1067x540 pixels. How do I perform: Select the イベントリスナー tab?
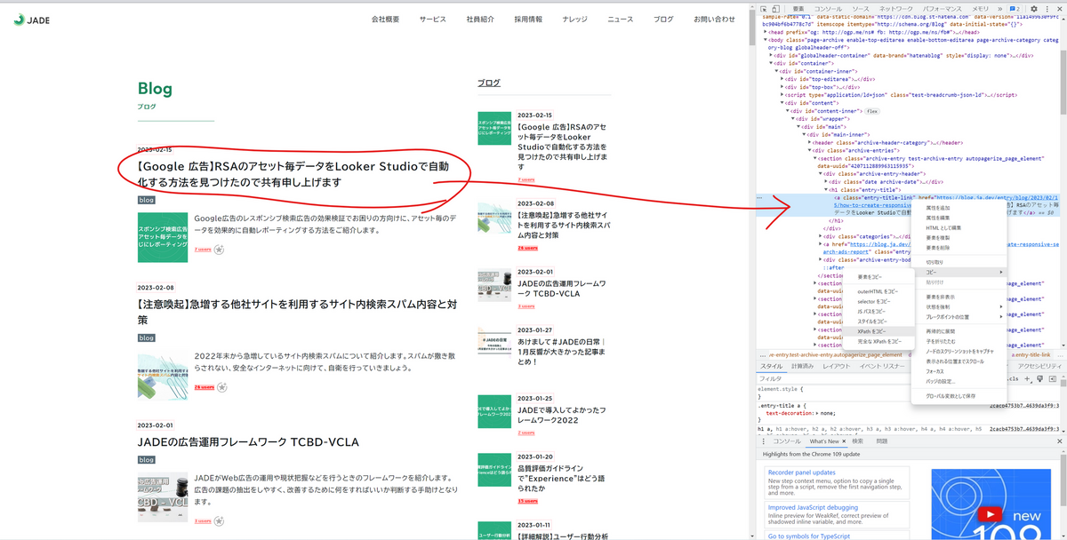pyautogui.click(x=882, y=366)
